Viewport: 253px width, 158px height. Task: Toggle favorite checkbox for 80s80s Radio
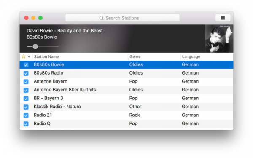click(x=26, y=73)
